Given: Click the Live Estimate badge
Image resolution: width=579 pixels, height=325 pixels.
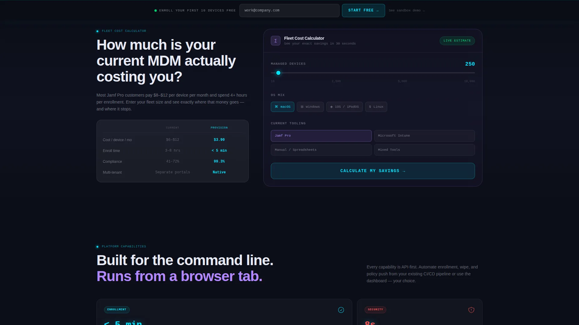Looking at the screenshot, I should pyautogui.click(x=457, y=41).
